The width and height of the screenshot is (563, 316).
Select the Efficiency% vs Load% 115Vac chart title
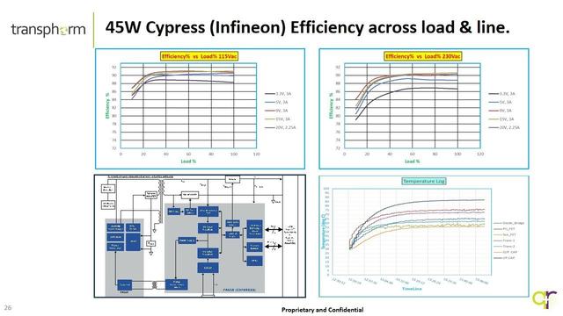200,56
